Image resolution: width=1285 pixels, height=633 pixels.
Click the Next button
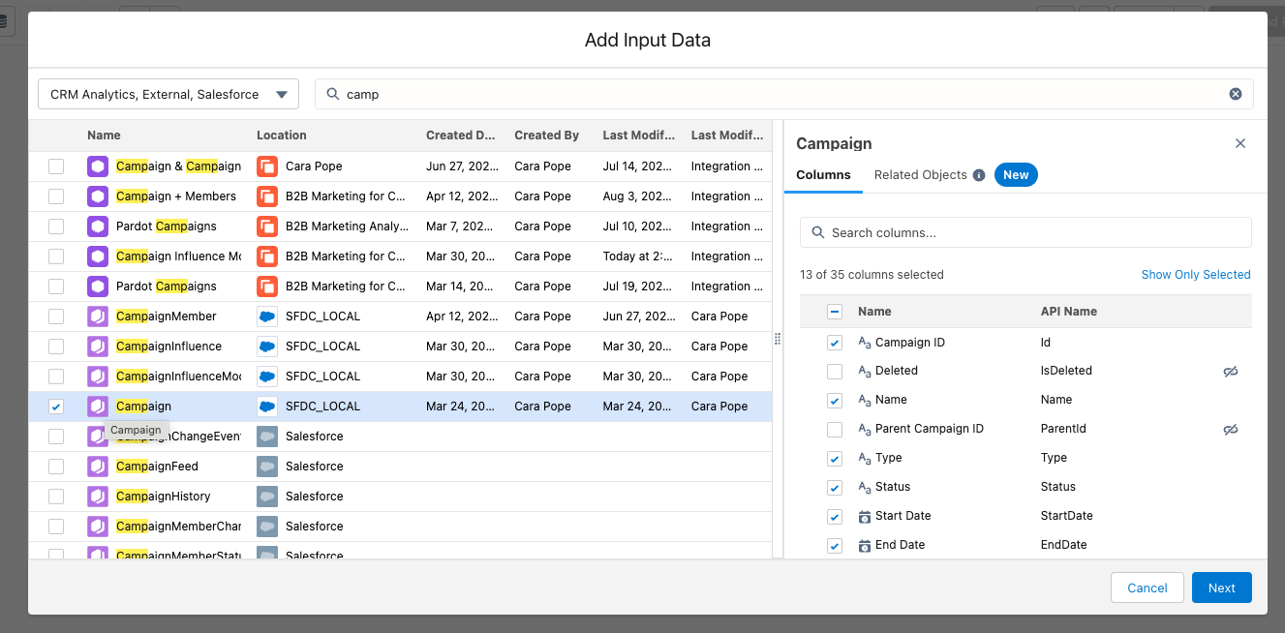point(1221,588)
